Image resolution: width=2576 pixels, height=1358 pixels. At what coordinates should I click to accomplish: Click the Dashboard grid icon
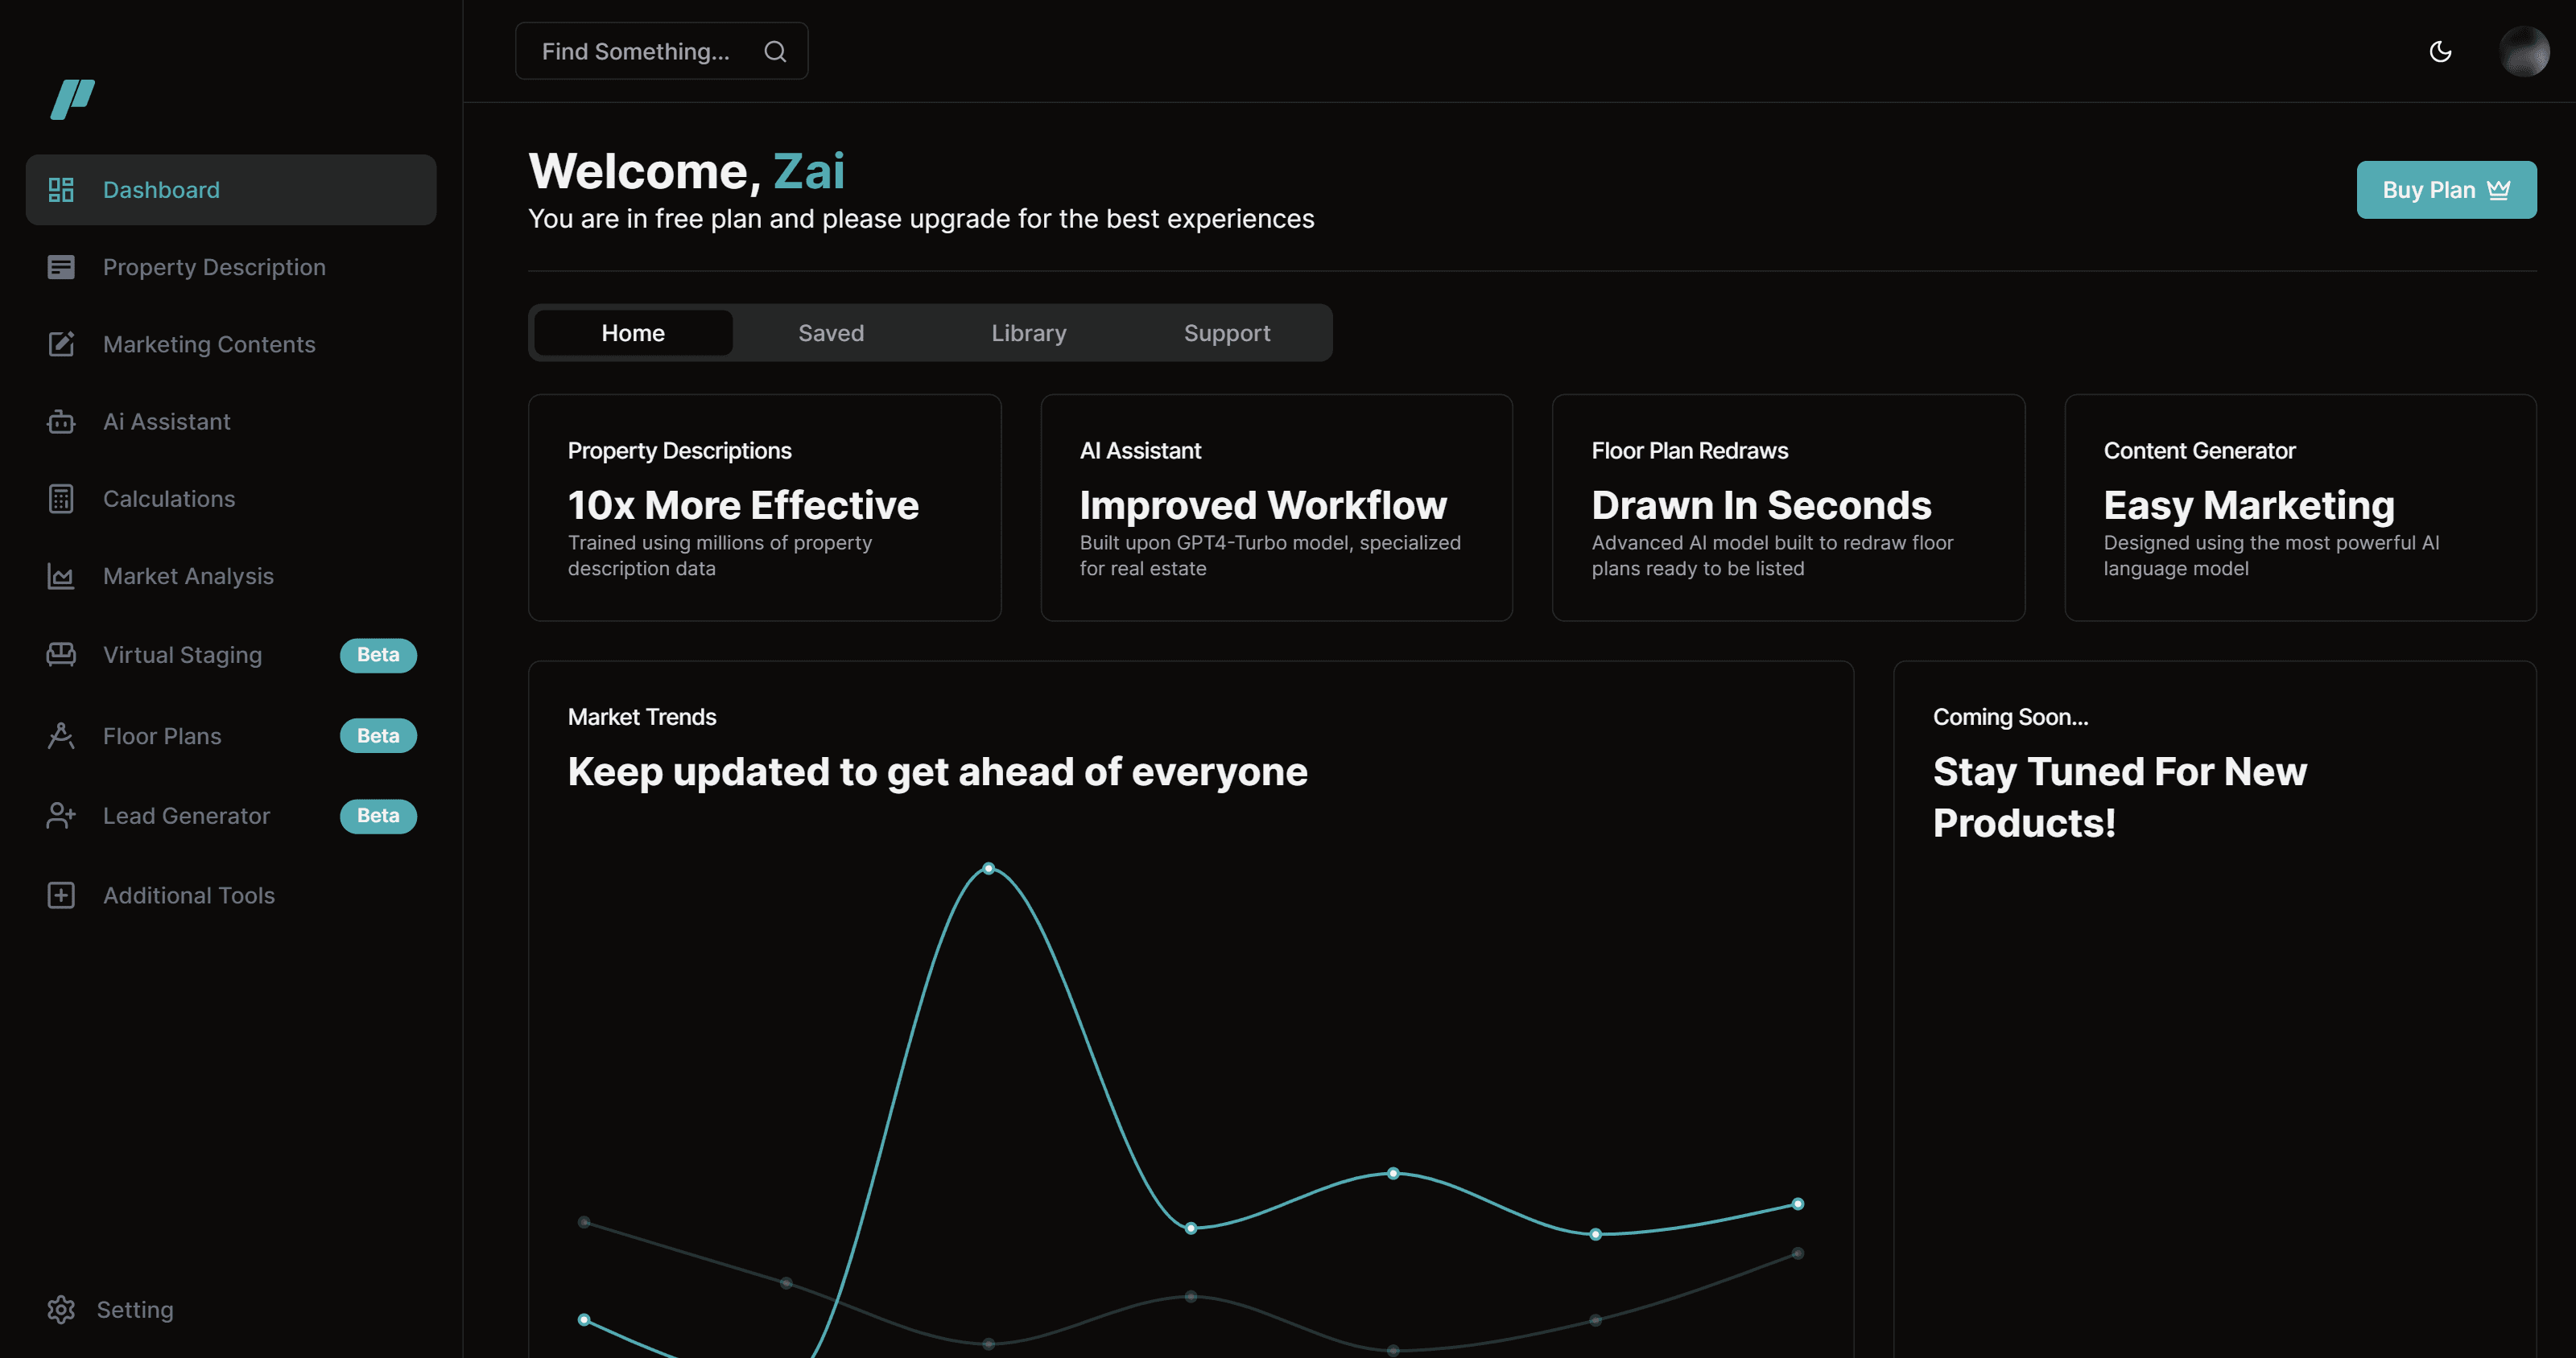[61, 190]
